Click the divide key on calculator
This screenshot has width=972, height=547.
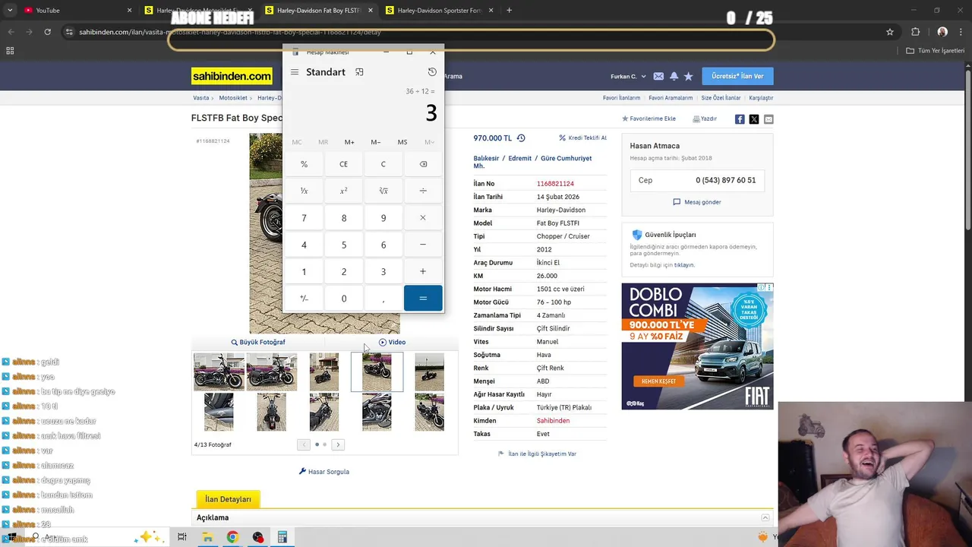[423, 191]
